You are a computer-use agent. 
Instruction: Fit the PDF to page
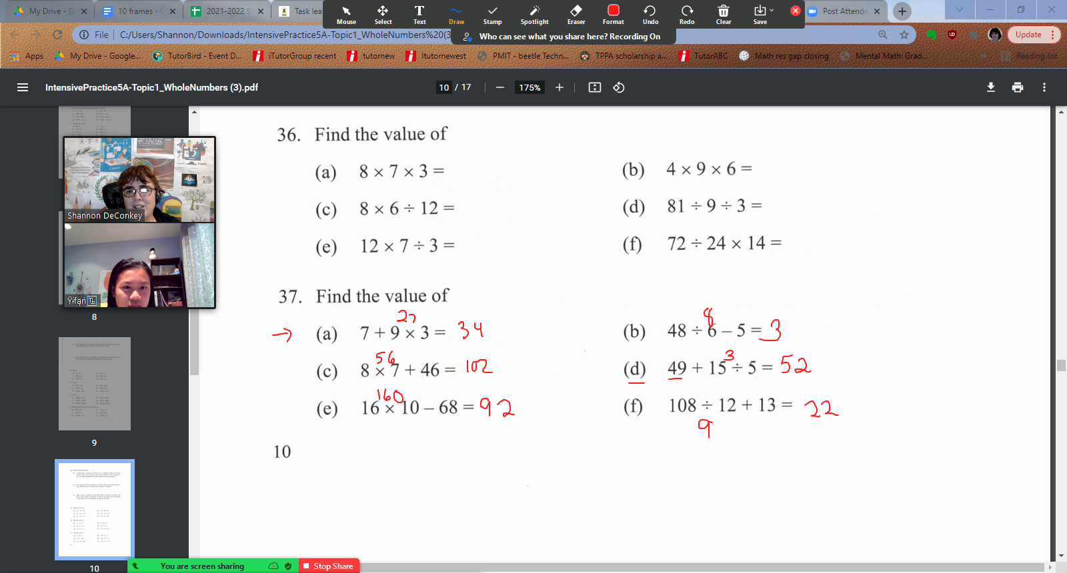pos(595,87)
